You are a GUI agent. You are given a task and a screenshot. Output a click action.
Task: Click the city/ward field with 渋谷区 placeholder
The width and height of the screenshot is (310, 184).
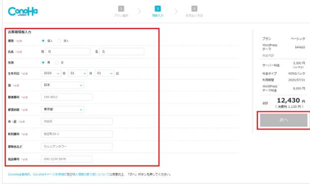[77, 121]
